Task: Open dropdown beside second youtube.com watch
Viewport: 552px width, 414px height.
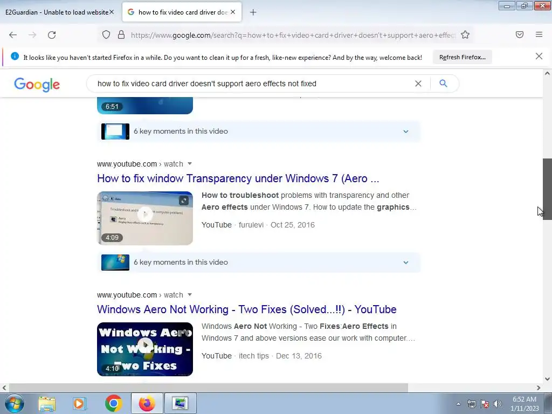Action: point(190,295)
